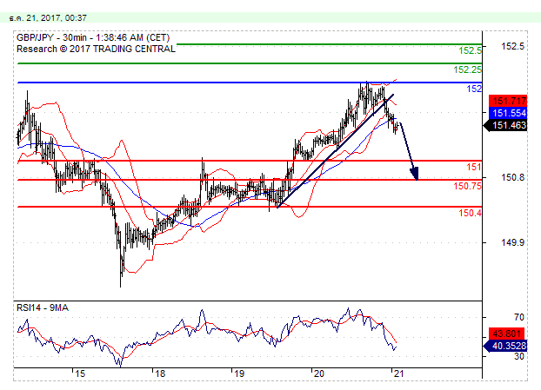Click the date axis label 15
541x390 pixels.
tap(80, 373)
